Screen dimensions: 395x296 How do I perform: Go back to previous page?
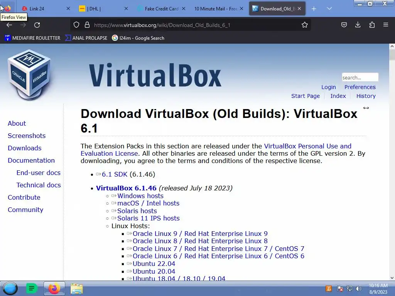[x=9, y=25]
